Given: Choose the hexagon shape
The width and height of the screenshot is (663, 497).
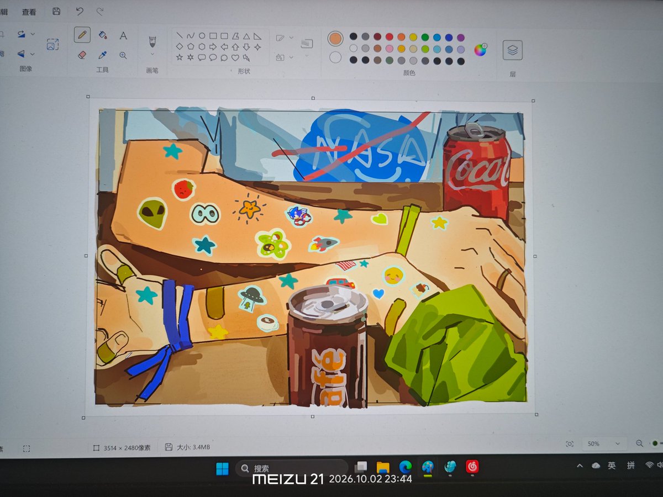Looking at the screenshot, I should (x=202, y=46).
